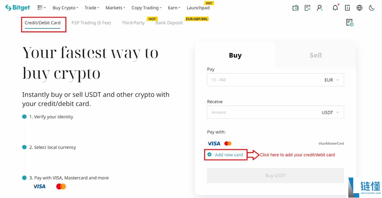The width and height of the screenshot is (382, 198).
Task: Open the order history icon
Action: pyautogui.click(x=350, y=23)
